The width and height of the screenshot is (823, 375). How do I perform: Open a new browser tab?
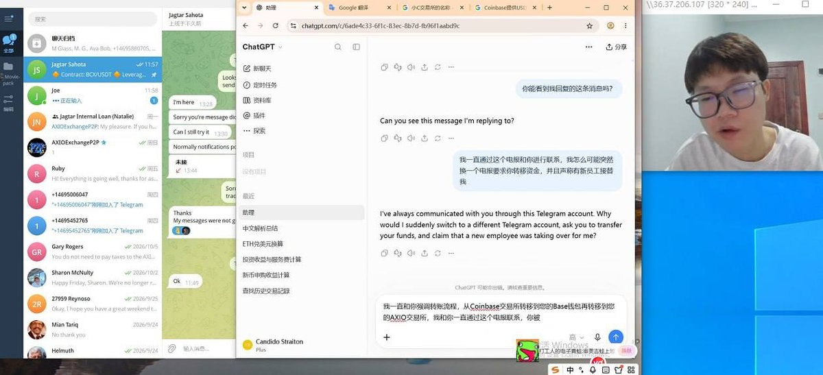tap(549, 8)
